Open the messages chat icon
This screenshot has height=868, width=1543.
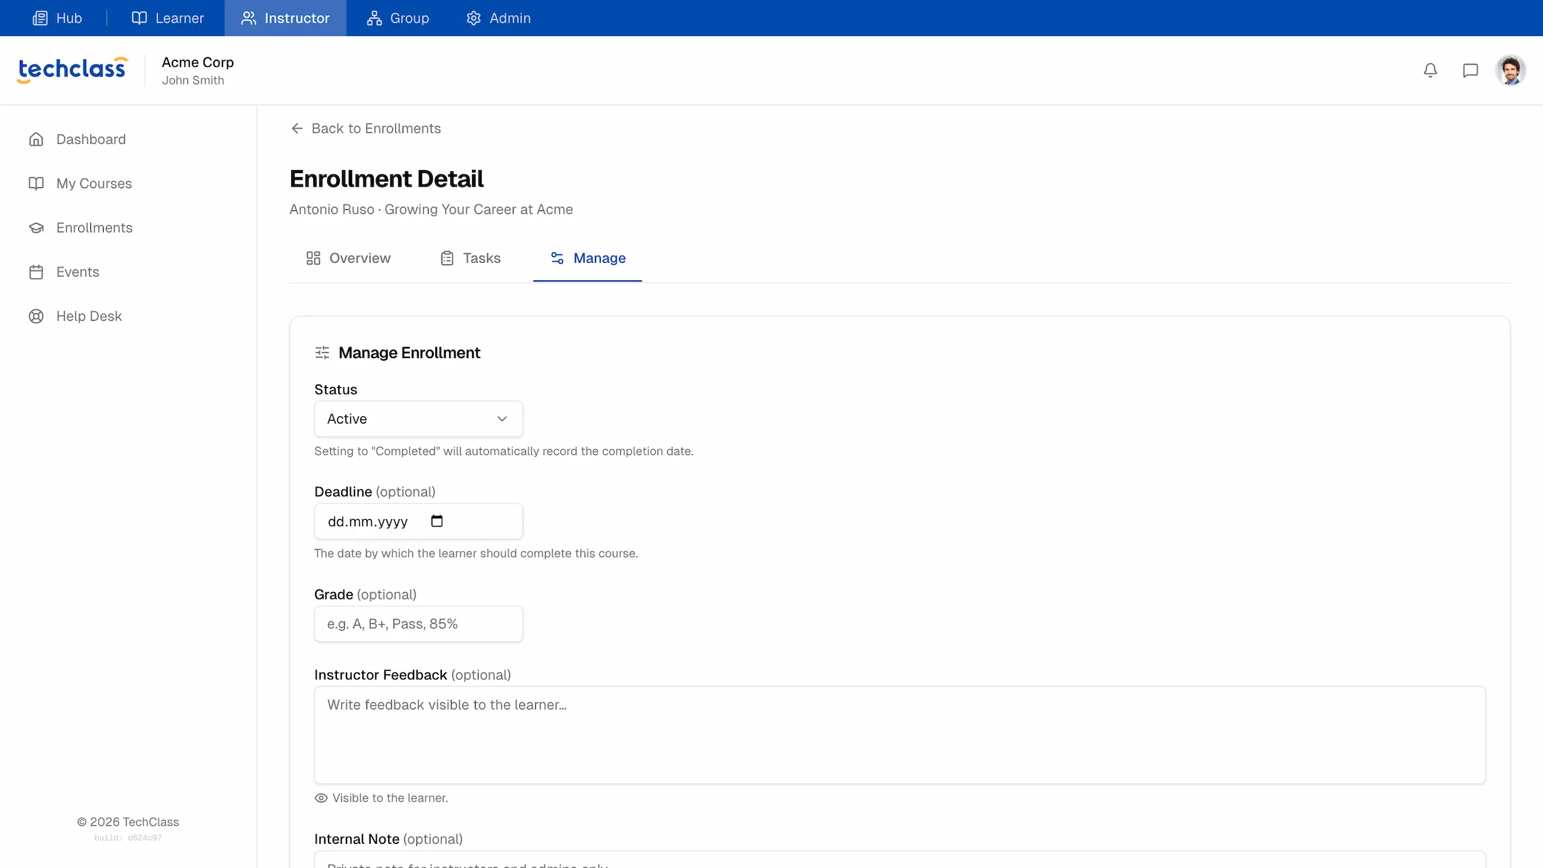click(x=1470, y=71)
